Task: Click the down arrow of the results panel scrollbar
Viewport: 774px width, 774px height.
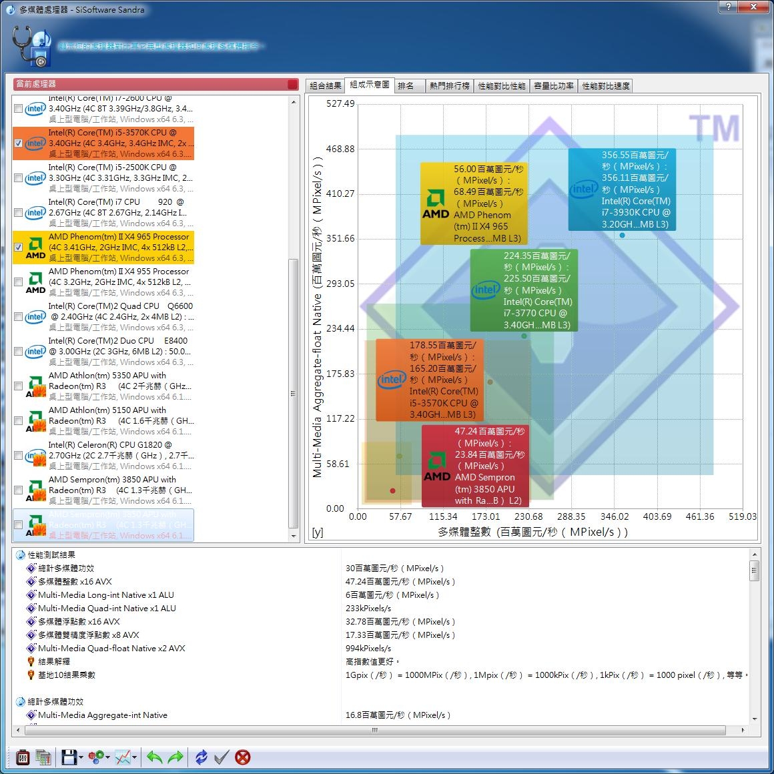Action: [754, 719]
